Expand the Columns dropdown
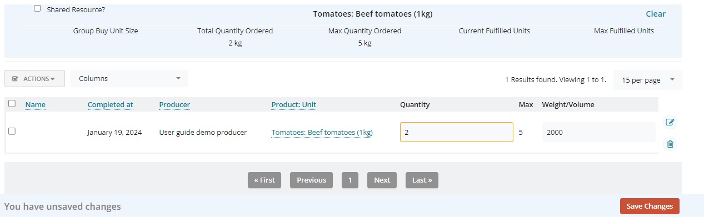 [129, 79]
